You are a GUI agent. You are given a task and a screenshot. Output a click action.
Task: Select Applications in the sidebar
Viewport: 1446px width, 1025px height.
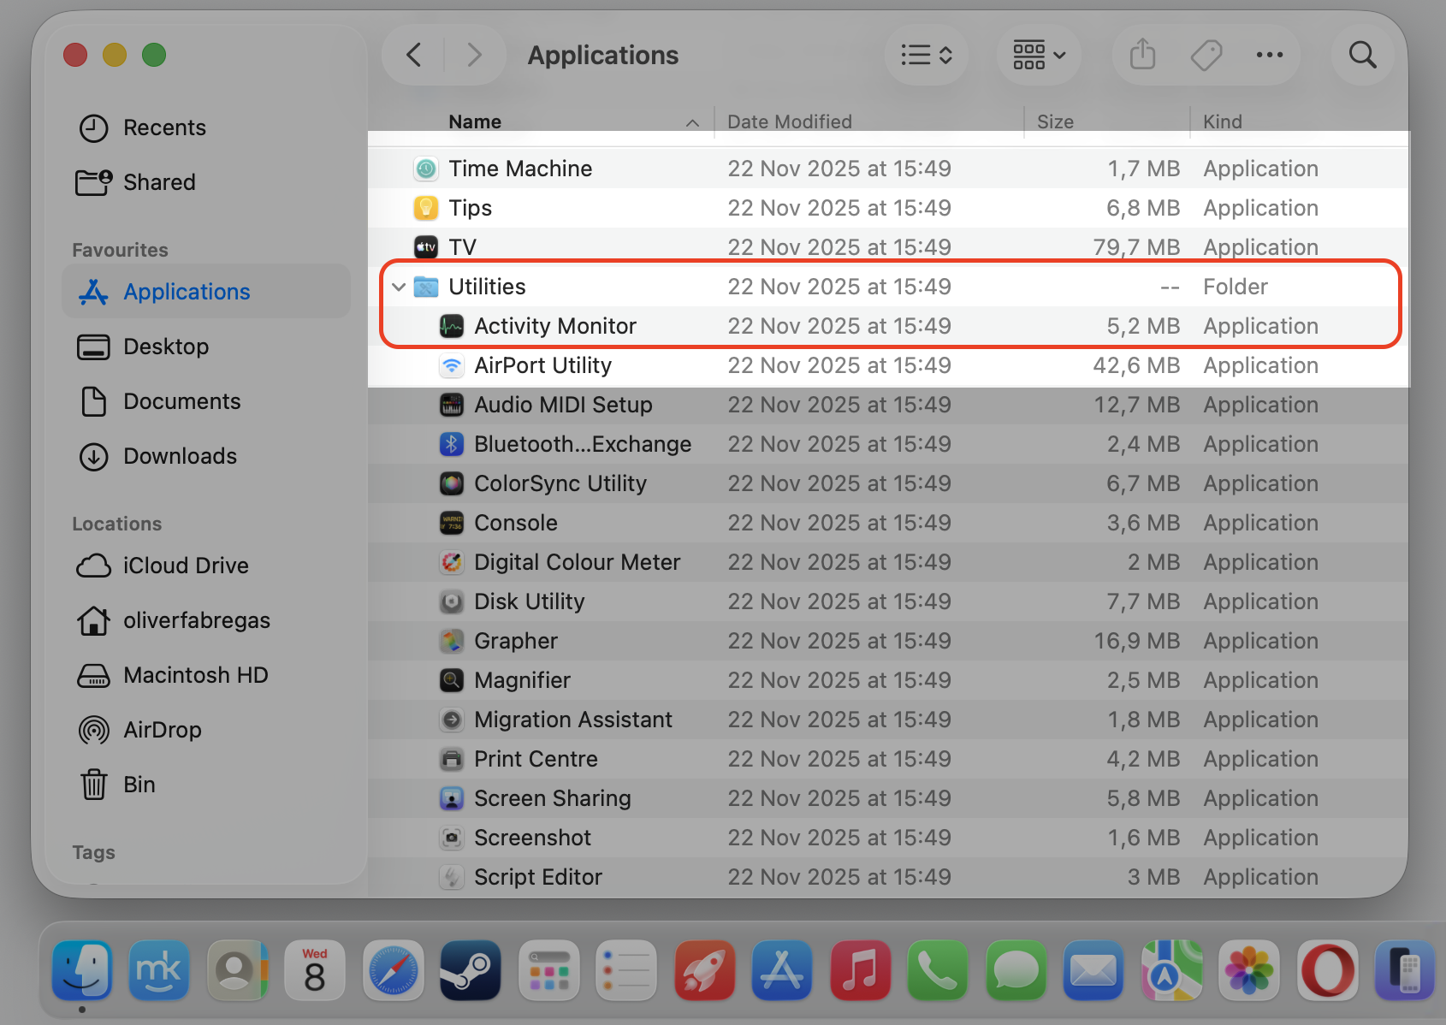click(205, 292)
